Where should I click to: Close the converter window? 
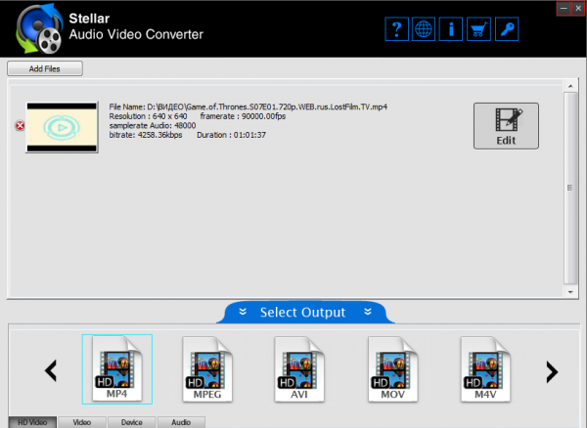578,8
